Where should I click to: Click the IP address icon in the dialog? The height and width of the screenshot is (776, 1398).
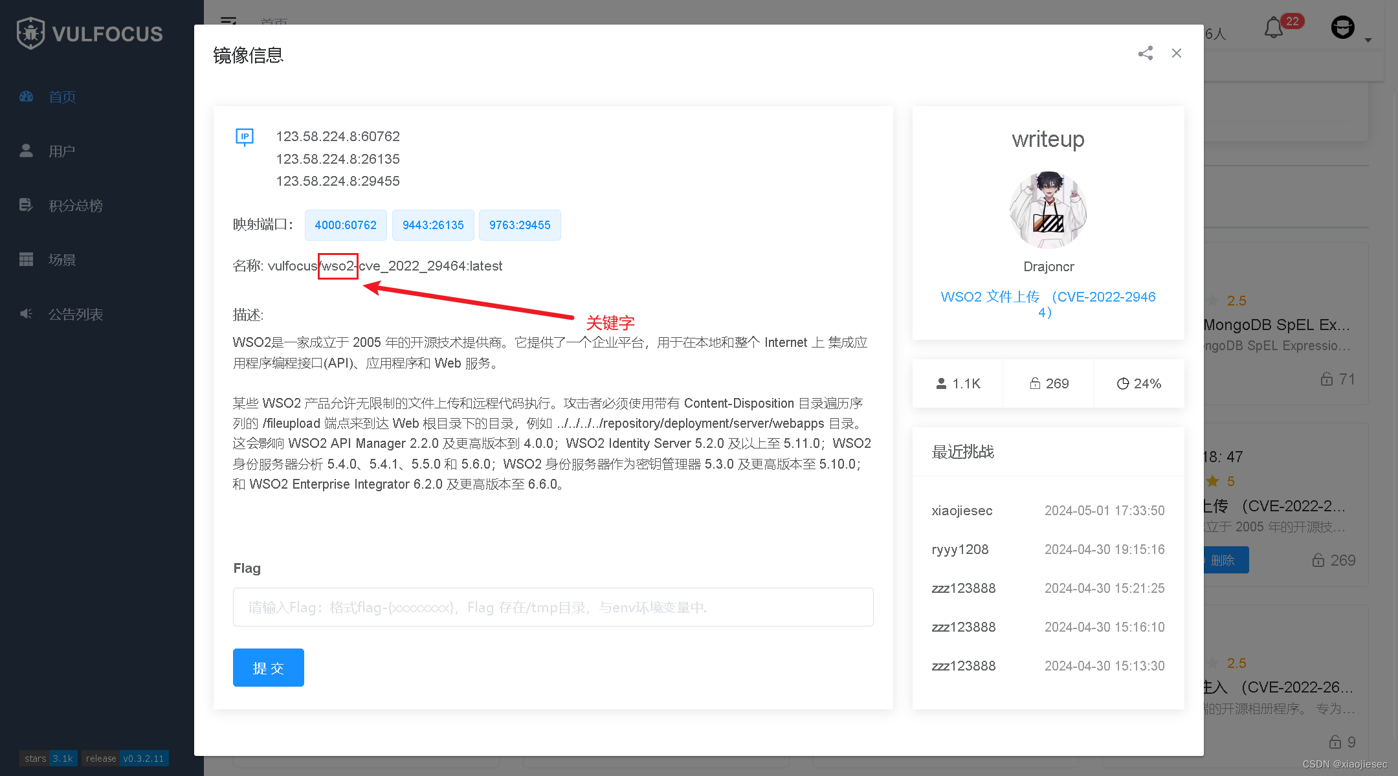(245, 137)
